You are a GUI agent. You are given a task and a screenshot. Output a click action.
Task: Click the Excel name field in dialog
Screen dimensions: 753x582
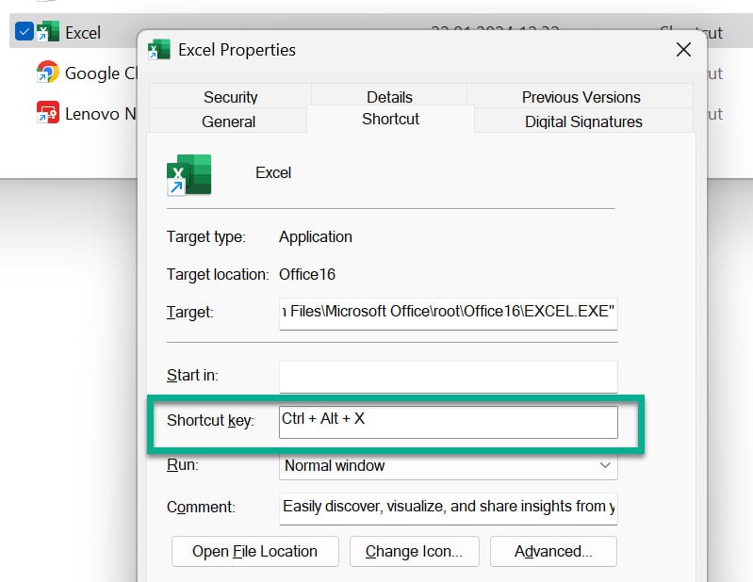pos(272,172)
